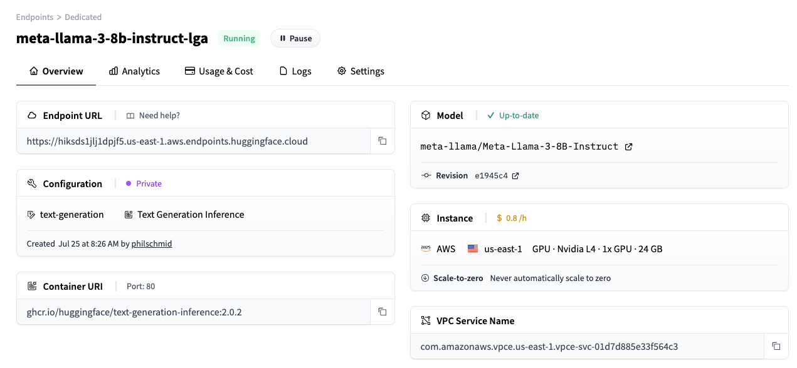The width and height of the screenshot is (797, 368).
Task: Click the Created Jul 25 at 8:26 AM text
Action: (73, 243)
